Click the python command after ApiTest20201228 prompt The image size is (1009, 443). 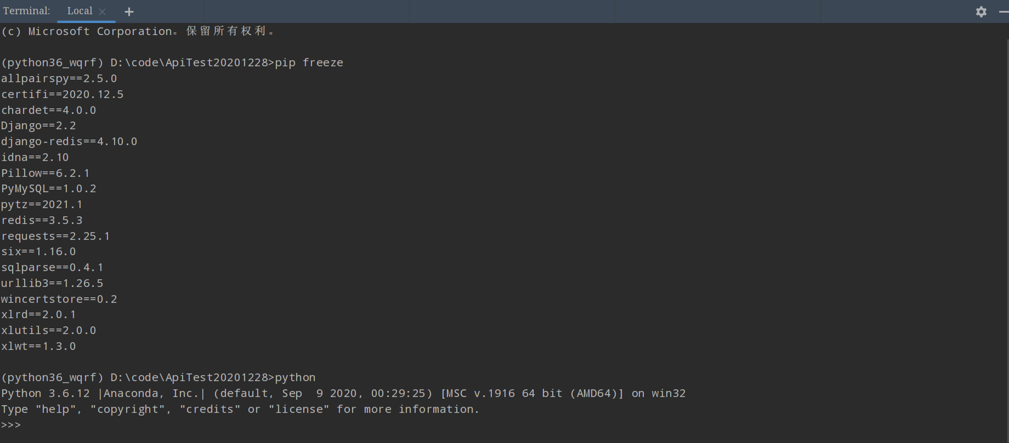(295, 377)
